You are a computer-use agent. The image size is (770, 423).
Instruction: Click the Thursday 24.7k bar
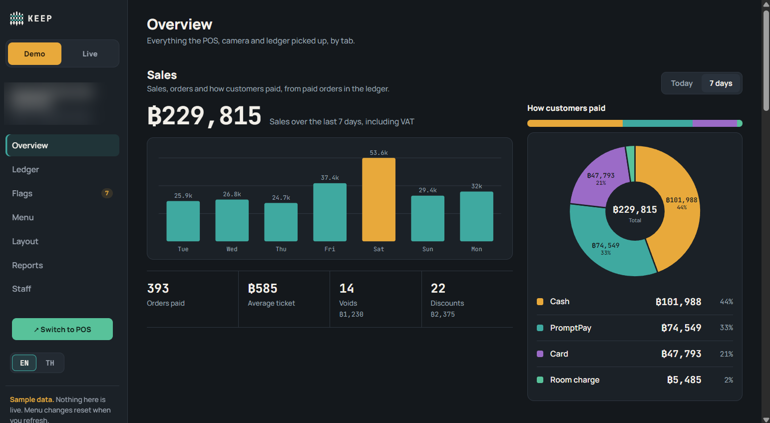click(281, 222)
